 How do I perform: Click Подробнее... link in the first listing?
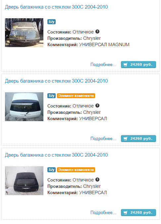(103, 65)
